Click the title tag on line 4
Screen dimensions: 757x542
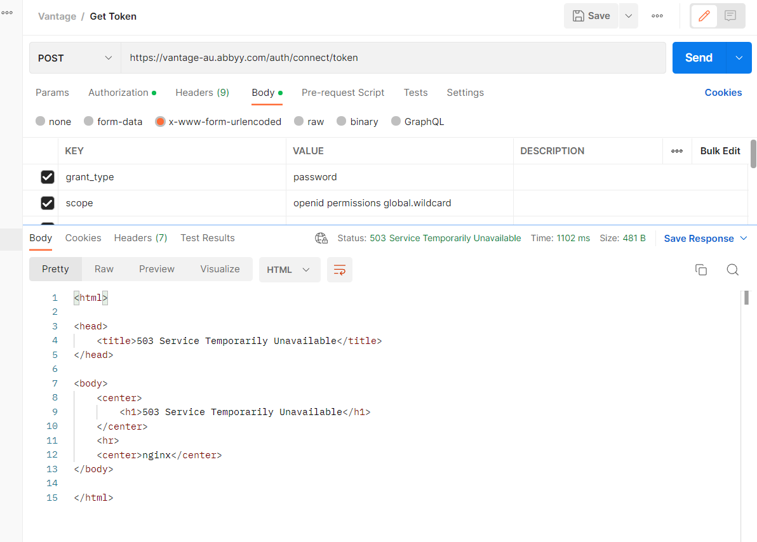point(239,341)
